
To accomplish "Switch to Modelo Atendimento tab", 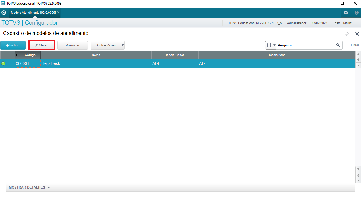I will [33, 13].
